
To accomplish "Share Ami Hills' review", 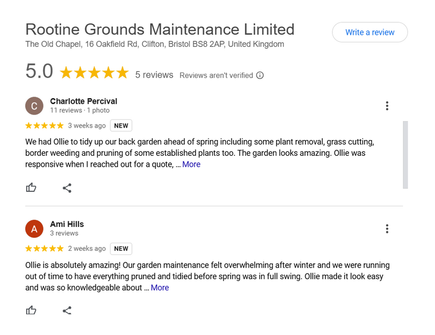I will (x=67, y=311).
